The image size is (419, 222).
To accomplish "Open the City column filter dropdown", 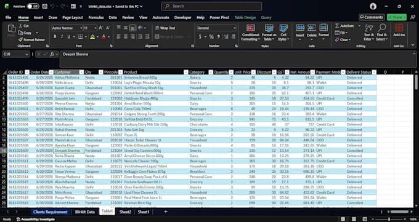I will click(100, 72).
